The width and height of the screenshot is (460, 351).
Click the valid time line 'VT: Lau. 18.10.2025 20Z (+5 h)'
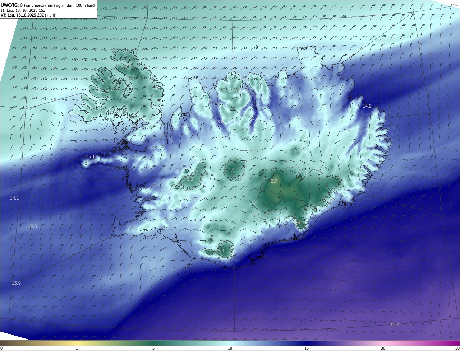(x=29, y=15)
